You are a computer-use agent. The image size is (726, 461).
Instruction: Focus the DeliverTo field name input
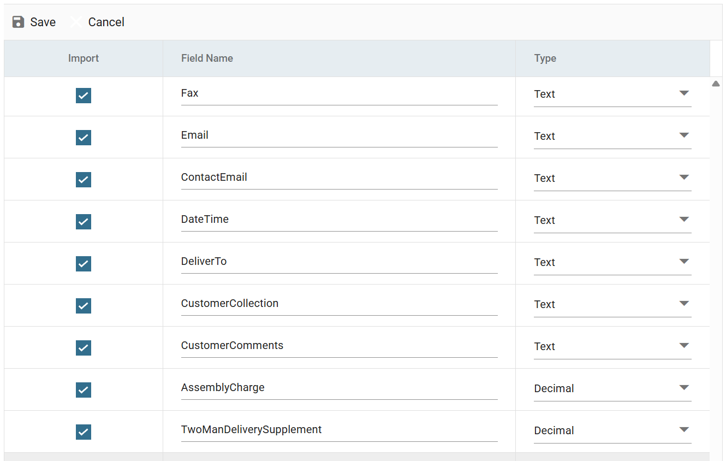tap(339, 262)
